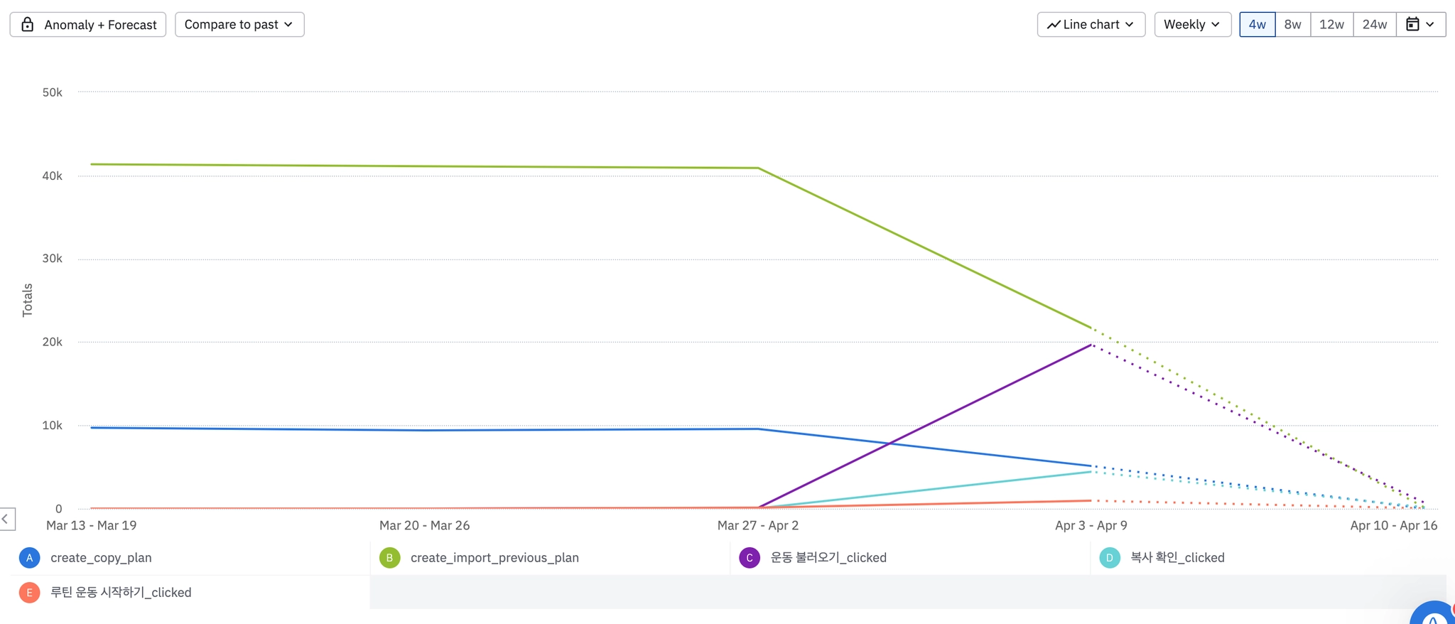Screen dimensions: 1455x624
Task: Click the teal D series badge
Action: 1110,558
